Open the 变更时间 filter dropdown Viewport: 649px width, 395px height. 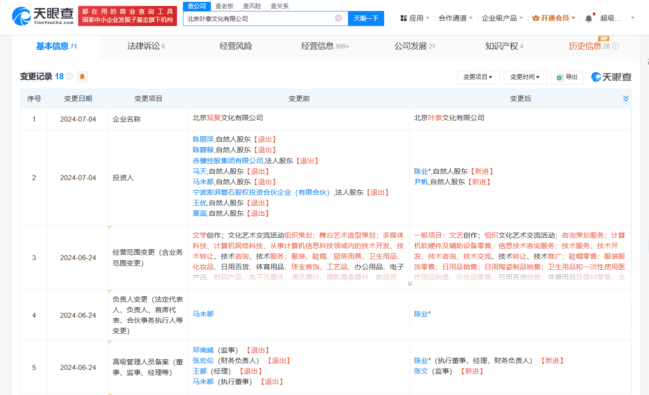525,77
